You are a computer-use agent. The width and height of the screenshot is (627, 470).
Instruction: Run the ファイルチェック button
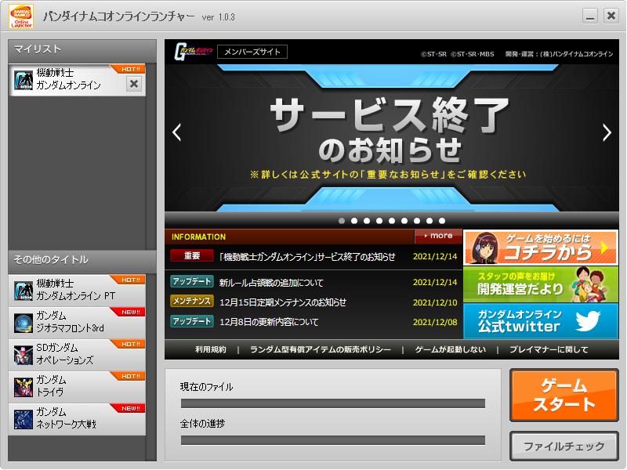tap(564, 446)
